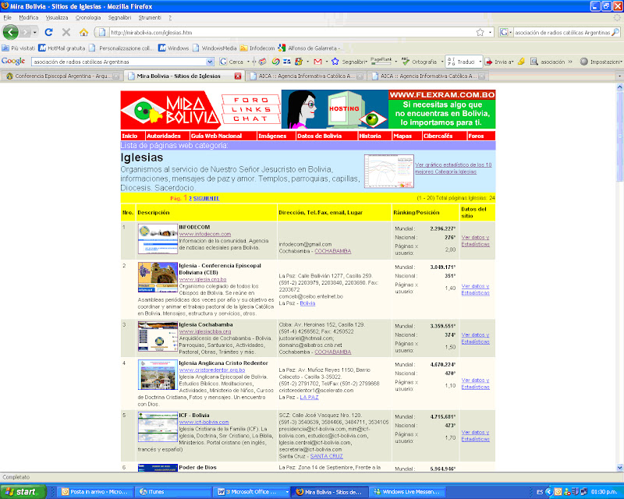Expand the Google toolbar search history dropdown
The height and width of the screenshot is (499, 624).
210,62
